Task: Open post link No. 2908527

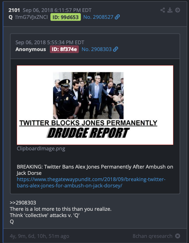Action: [x=98, y=17]
